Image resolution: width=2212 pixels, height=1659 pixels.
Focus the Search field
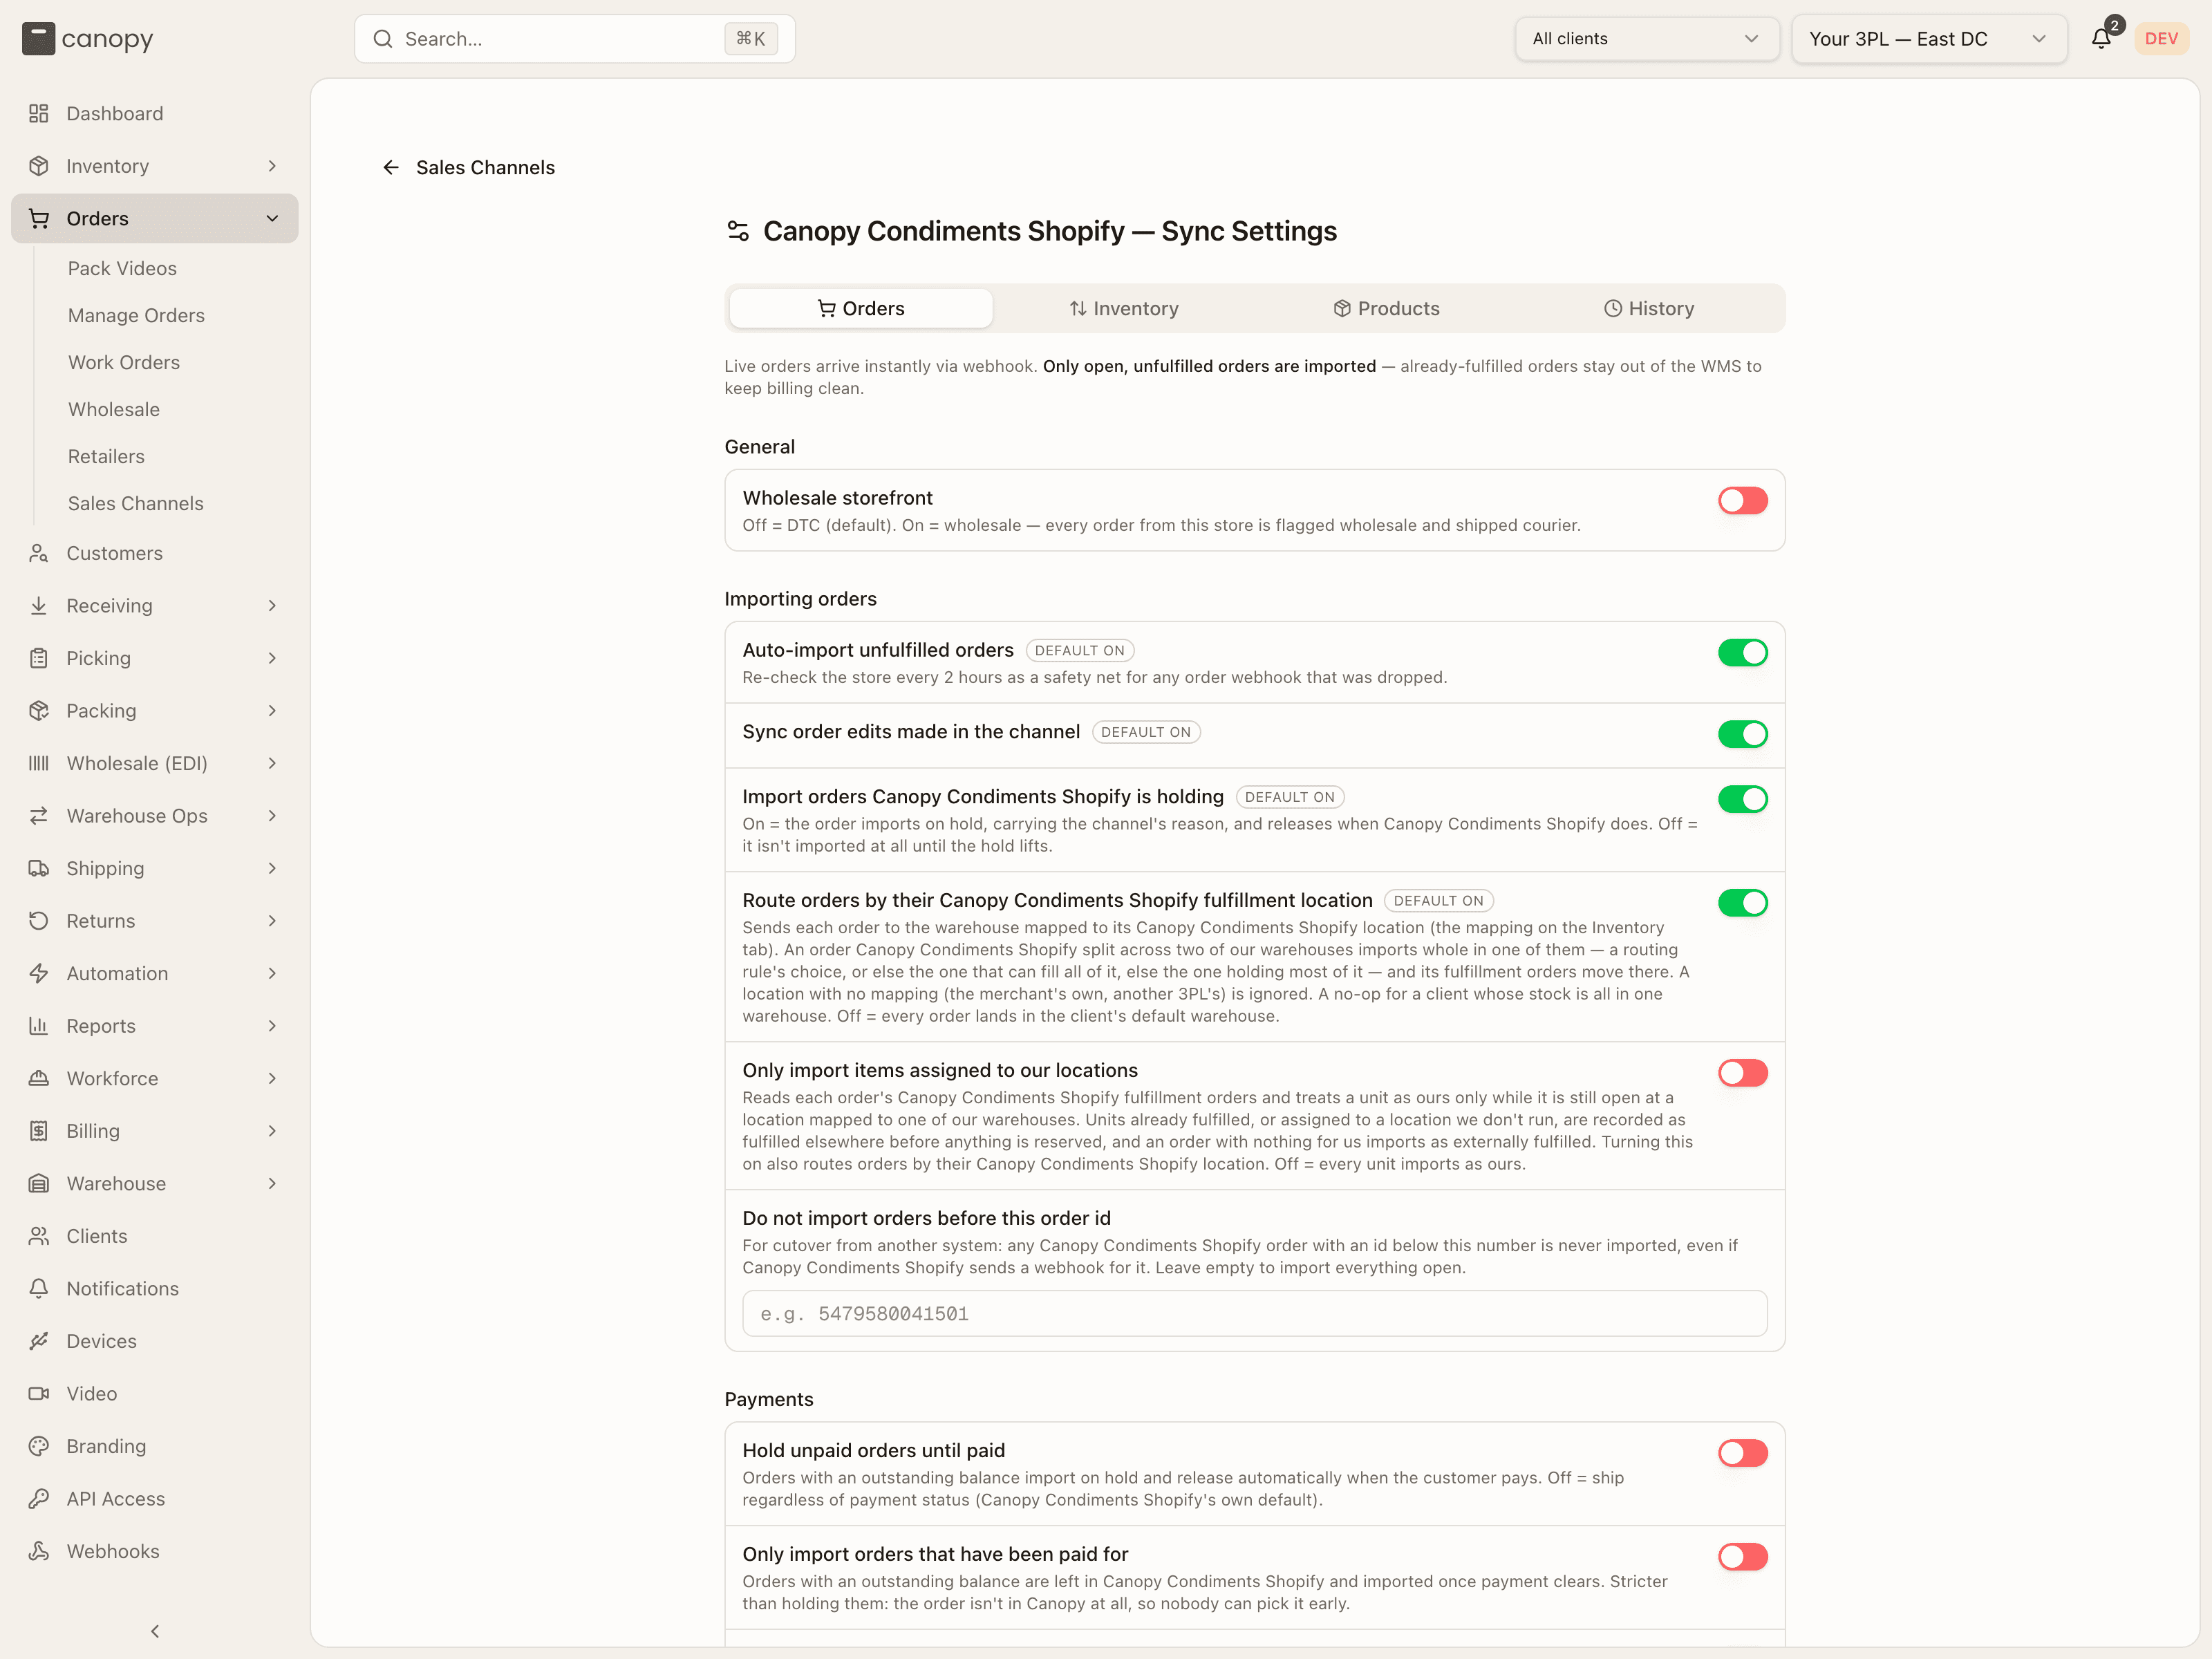pyautogui.click(x=575, y=39)
